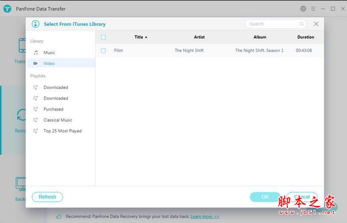Click album The Night Shift, Season 1
347x223 pixels.
tap(259, 50)
